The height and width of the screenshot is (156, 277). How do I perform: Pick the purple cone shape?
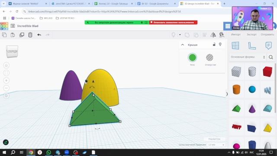[x=252, y=108]
